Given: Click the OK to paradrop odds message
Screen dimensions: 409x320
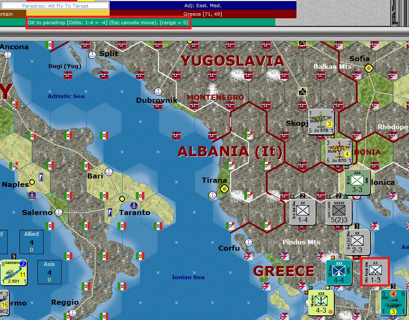Looking at the screenshot, I should click(x=108, y=23).
